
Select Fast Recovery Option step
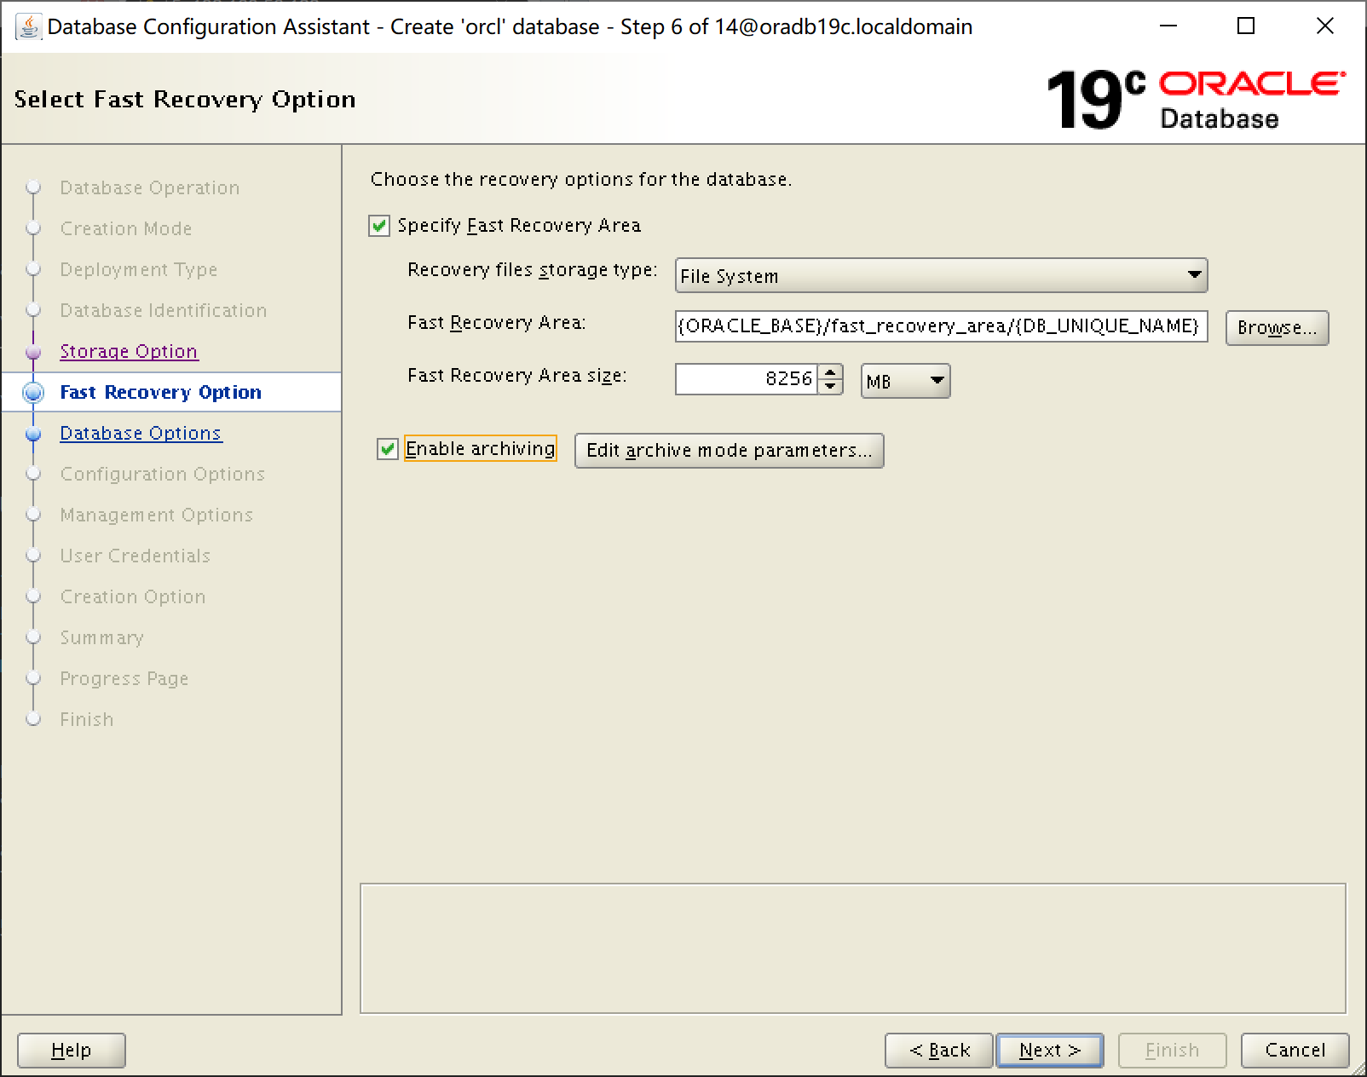[x=161, y=392]
